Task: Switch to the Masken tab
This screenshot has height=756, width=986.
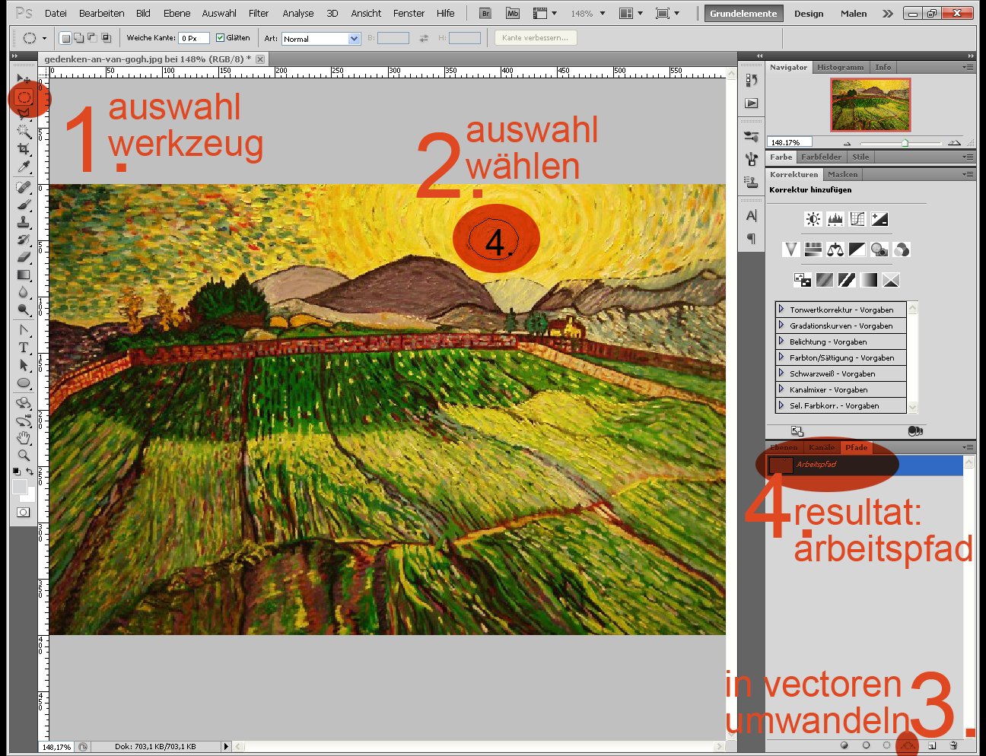Action: (x=842, y=175)
